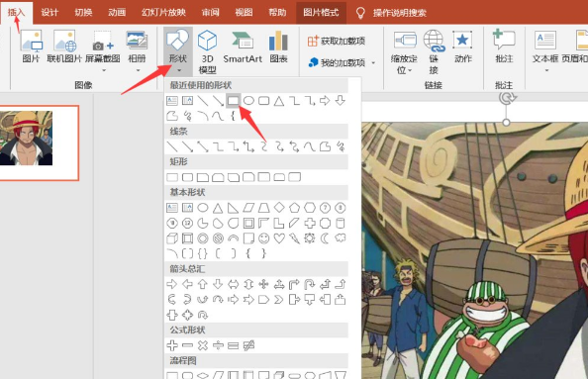Select slide 1 thumbnail
Image resolution: width=588 pixels, height=379 pixels.
(39, 142)
